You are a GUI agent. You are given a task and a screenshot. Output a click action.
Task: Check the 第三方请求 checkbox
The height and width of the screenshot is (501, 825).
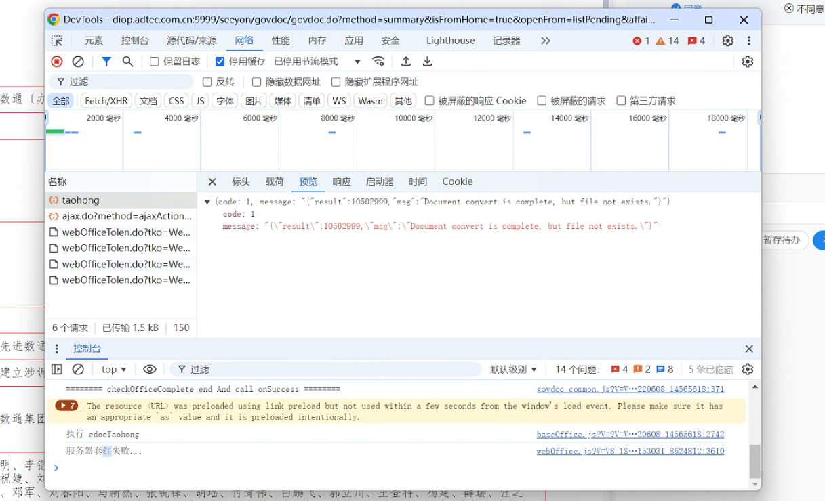[621, 101]
